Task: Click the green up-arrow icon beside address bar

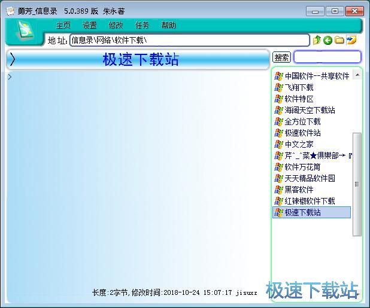Action: [317, 40]
